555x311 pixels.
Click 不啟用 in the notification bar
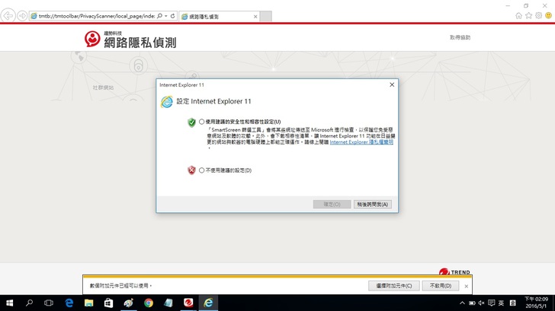coord(441,285)
